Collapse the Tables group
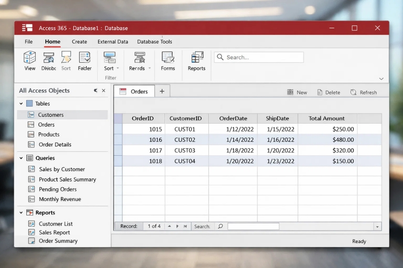403x268 pixels. [x=21, y=104]
